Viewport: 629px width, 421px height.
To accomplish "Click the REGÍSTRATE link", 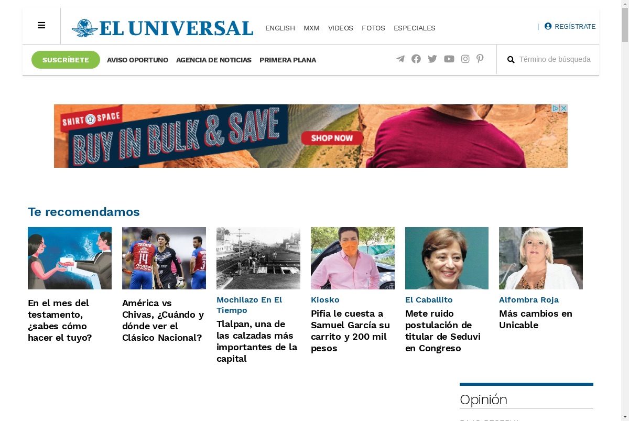I will (x=575, y=26).
